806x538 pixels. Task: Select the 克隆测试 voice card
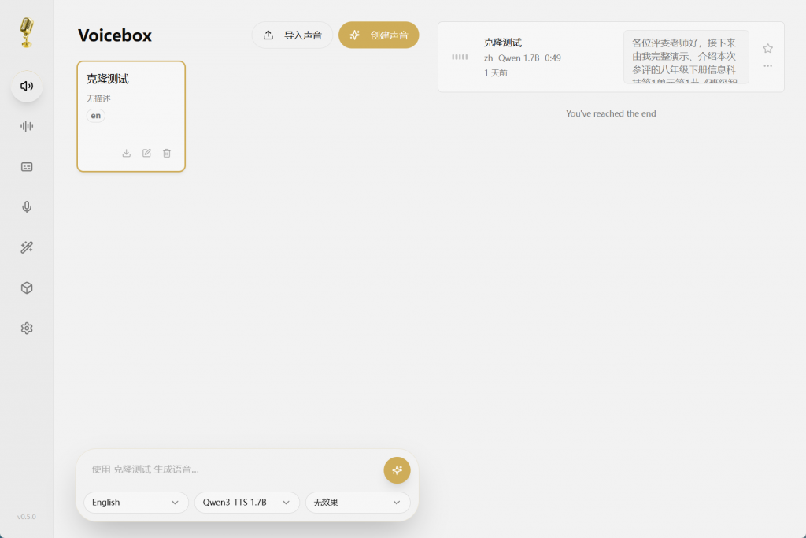tap(131, 117)
